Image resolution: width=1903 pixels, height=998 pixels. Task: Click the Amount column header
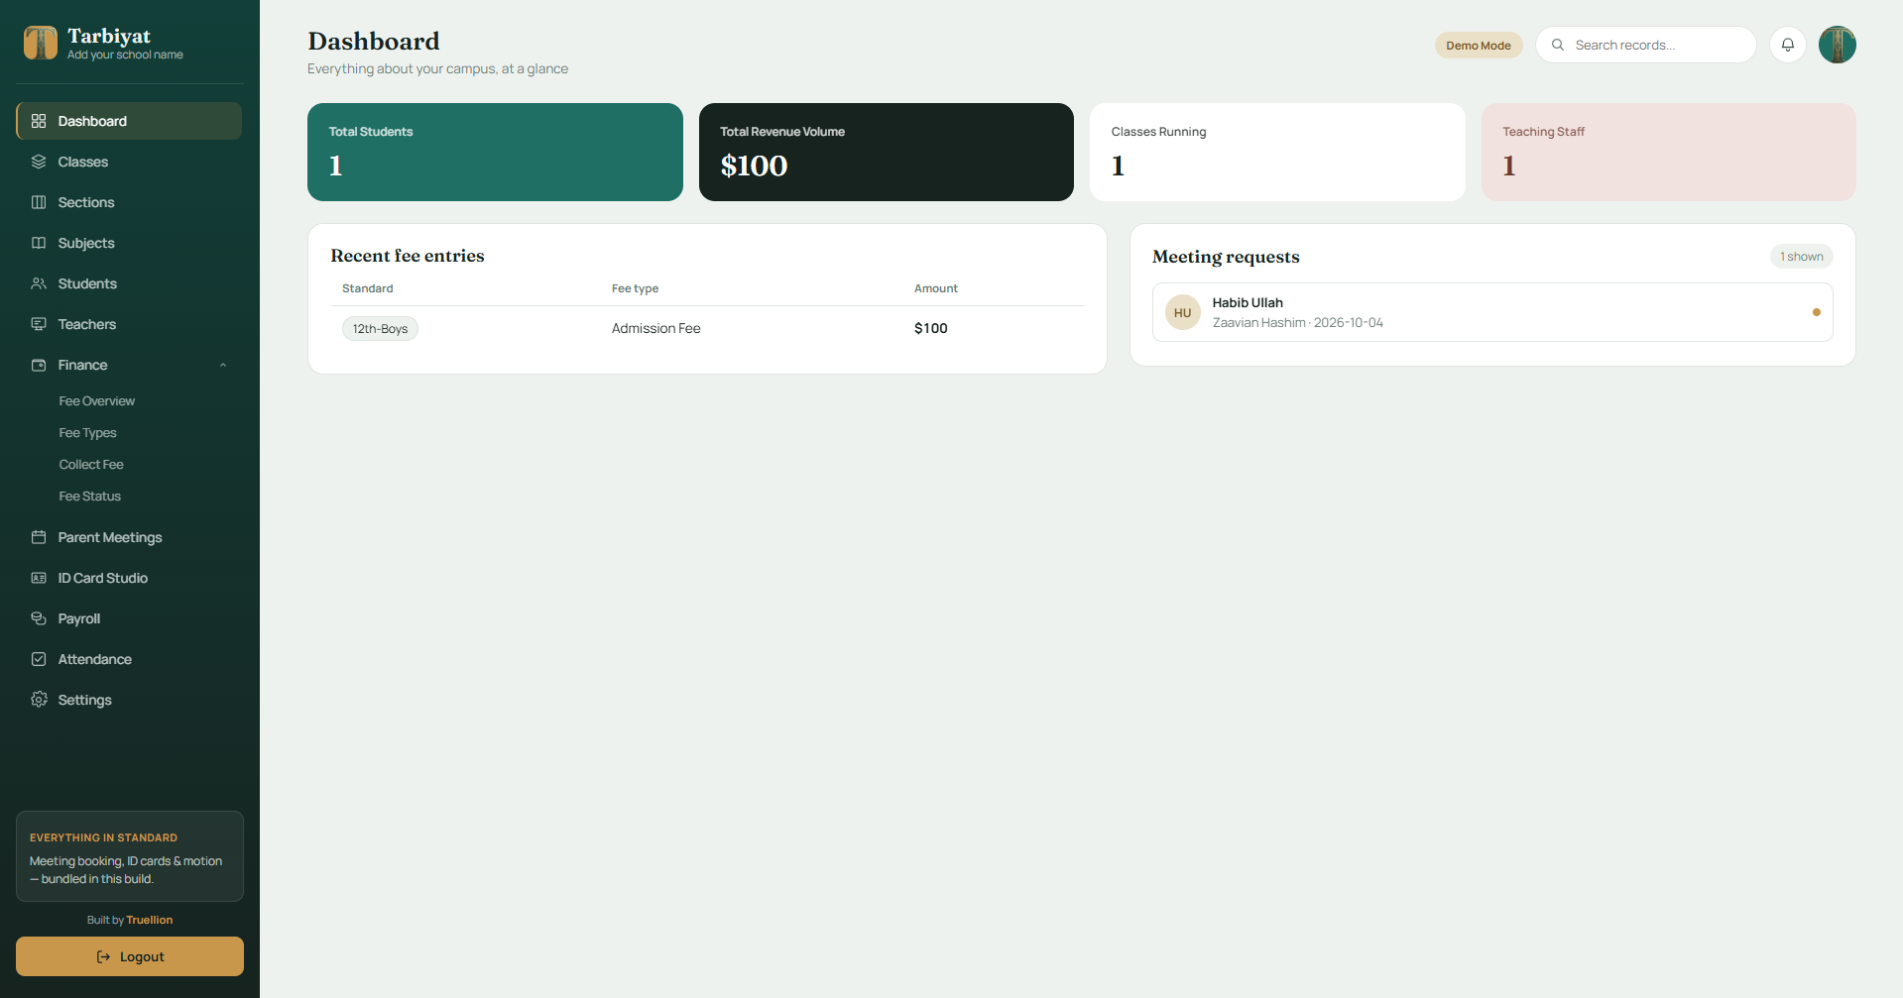click(936, 288)
